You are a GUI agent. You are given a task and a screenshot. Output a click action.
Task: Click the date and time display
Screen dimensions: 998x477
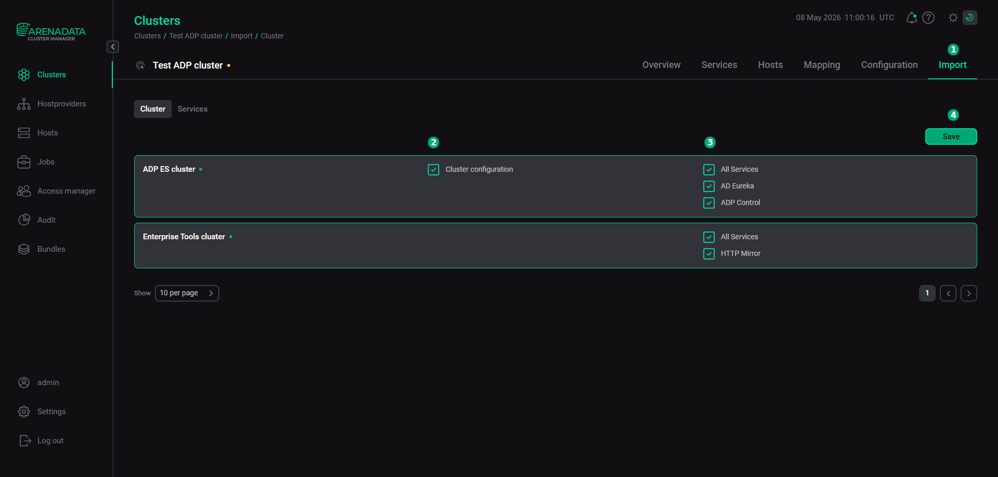click(845, 18)
